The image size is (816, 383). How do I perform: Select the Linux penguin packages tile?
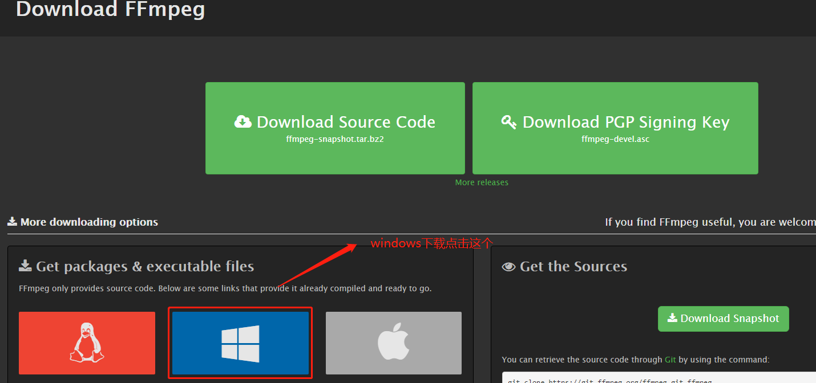[87, 343]
